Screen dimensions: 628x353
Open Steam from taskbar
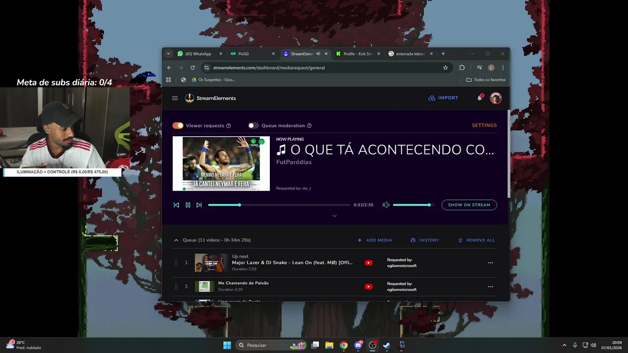click(x=387, y=345)
